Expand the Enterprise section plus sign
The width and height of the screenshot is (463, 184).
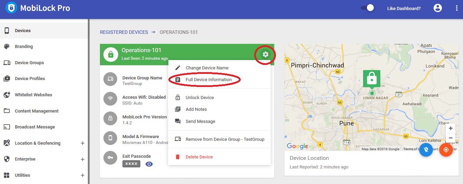pyautogui.click(x=83, y=159)
